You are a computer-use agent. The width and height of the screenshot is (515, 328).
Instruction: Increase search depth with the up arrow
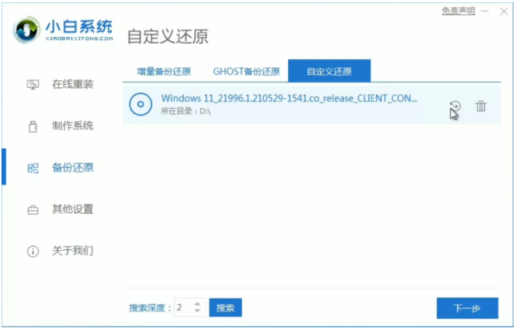(197, 303)
